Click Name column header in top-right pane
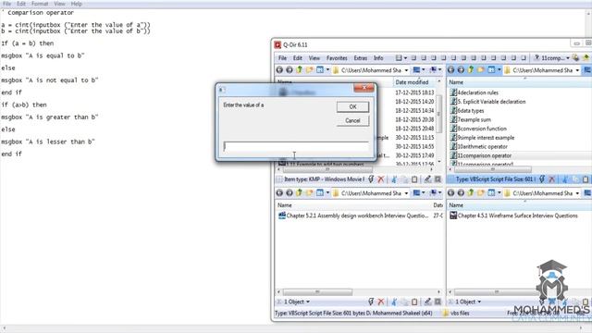Screen dimensions: 592x333 pos(456,82)
